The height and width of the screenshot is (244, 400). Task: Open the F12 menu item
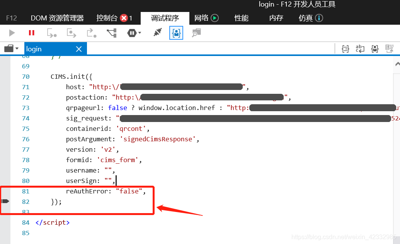[12, 18]
